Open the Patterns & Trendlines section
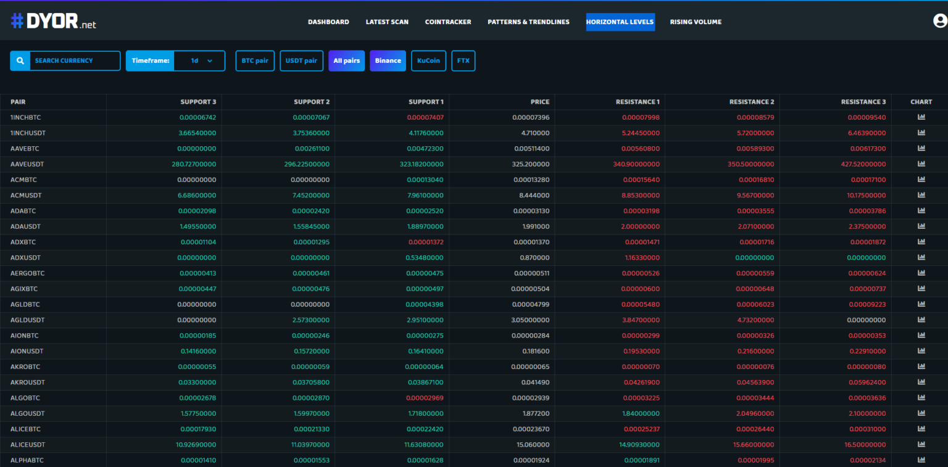 528,22
